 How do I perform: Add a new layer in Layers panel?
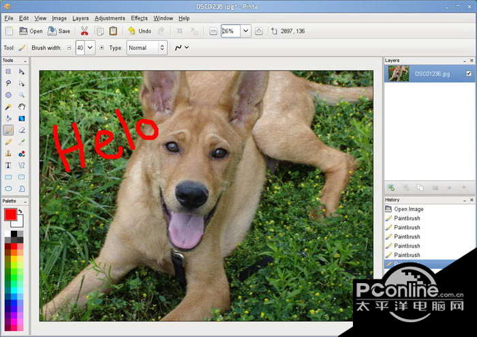click(x=391, y=188)
